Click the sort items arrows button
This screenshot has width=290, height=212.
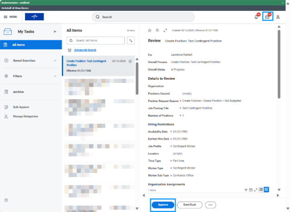[131, 41]
